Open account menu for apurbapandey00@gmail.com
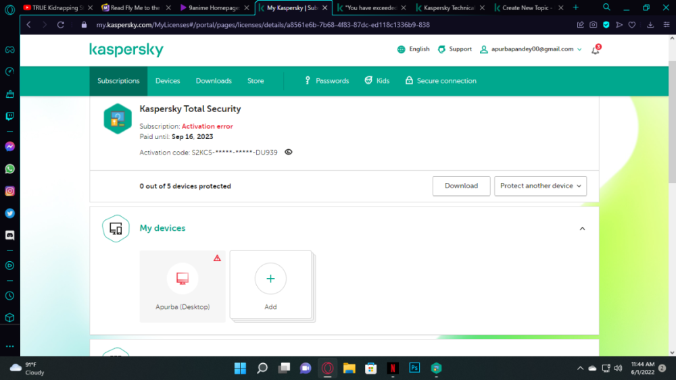This screenshot has height=380, width=676. (x=531, y=49)
